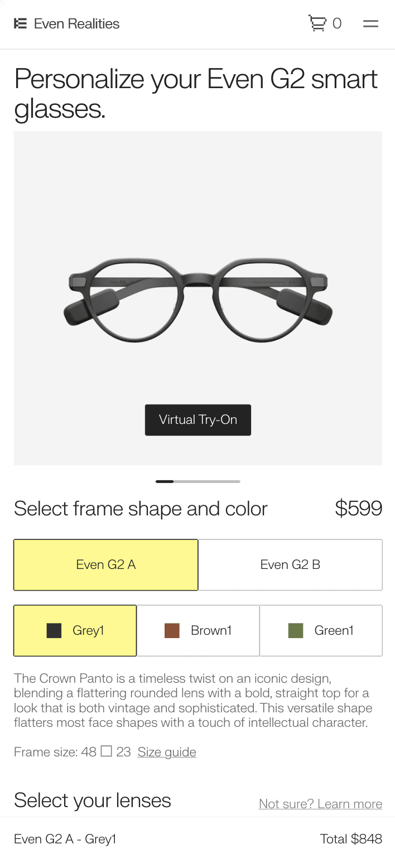Click the Total $848 in bottom bar
Screen dimensions: 395x859
(x=351, y=838)
